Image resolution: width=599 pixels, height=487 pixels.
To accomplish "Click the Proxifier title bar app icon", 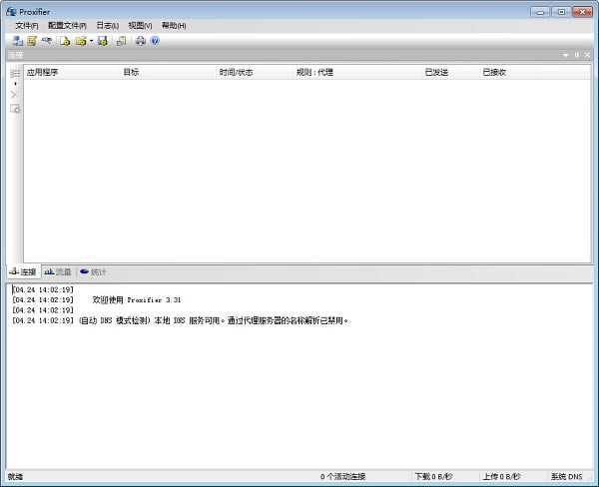I will pos(11,11).
